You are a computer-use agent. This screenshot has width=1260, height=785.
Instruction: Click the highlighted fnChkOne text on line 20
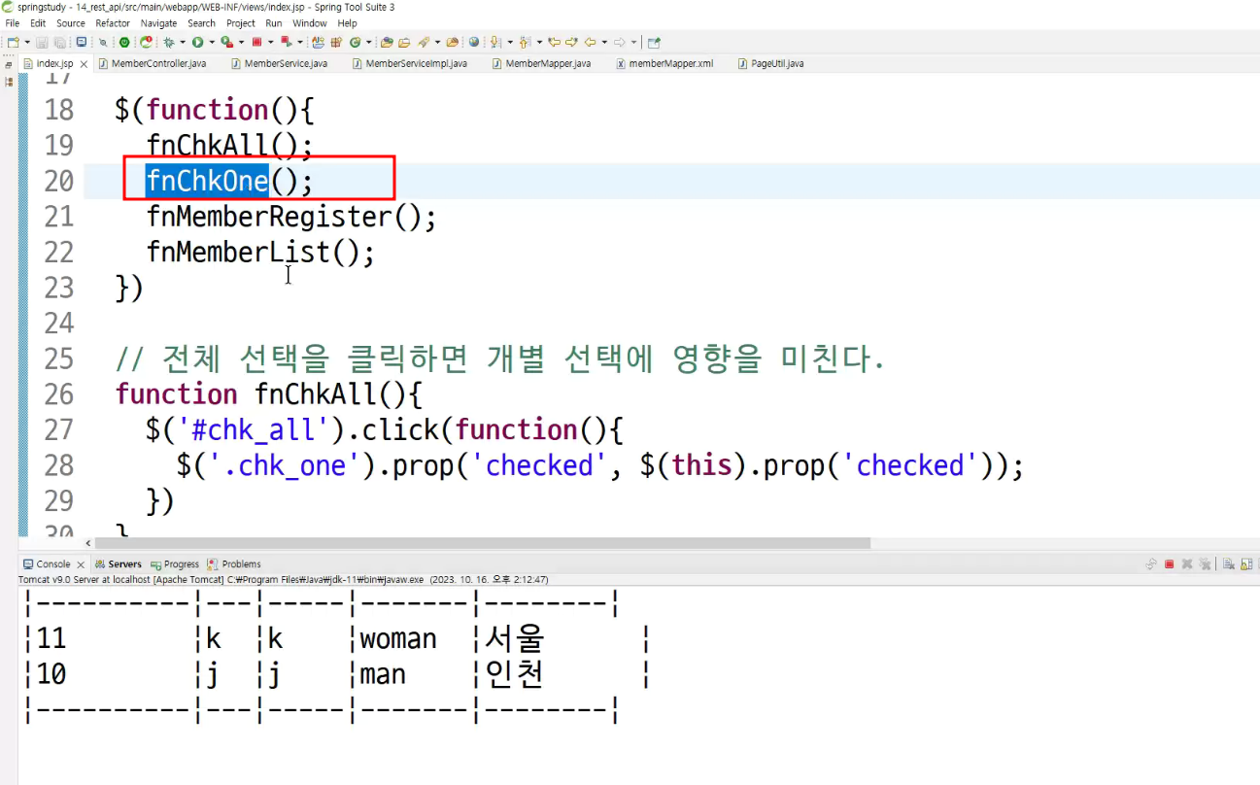[x=207, y=182]
